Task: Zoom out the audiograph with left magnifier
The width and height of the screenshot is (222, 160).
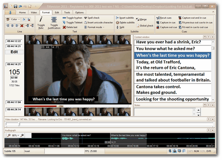Action: click(x=9, y=135)
